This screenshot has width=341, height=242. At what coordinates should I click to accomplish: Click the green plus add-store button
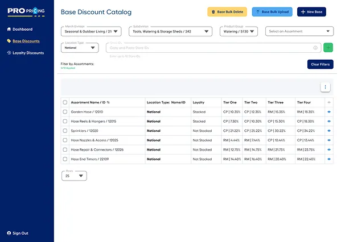pos(328,48)
